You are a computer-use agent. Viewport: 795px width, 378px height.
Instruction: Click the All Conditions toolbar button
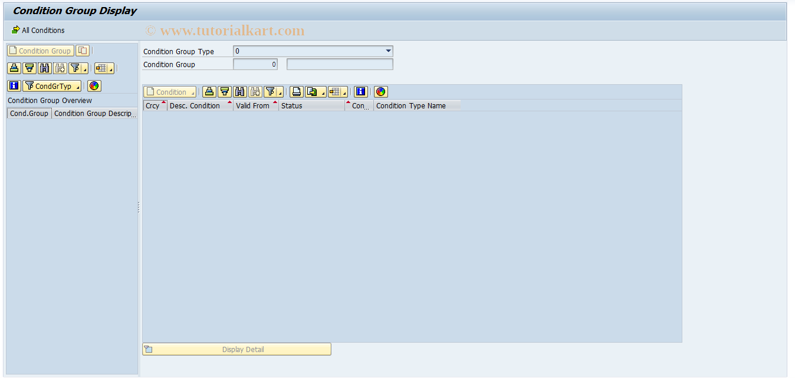[x=38, y=30]
